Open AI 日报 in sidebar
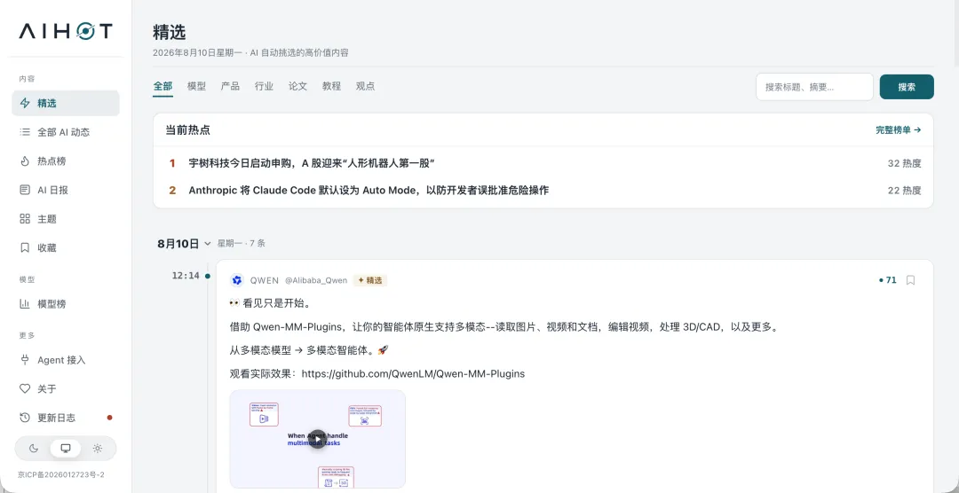This screenshot has width=959, height=493. [x=66, y=190]
